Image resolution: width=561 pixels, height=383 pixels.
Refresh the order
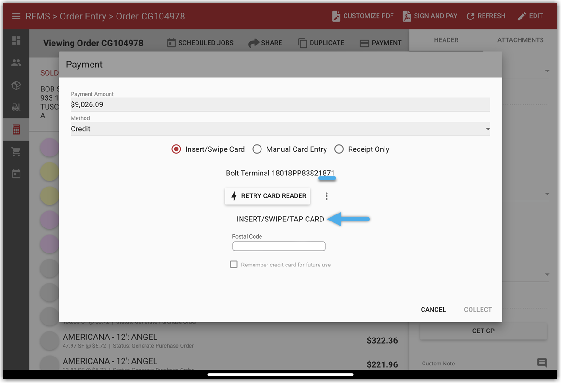[x=486, y=16]
